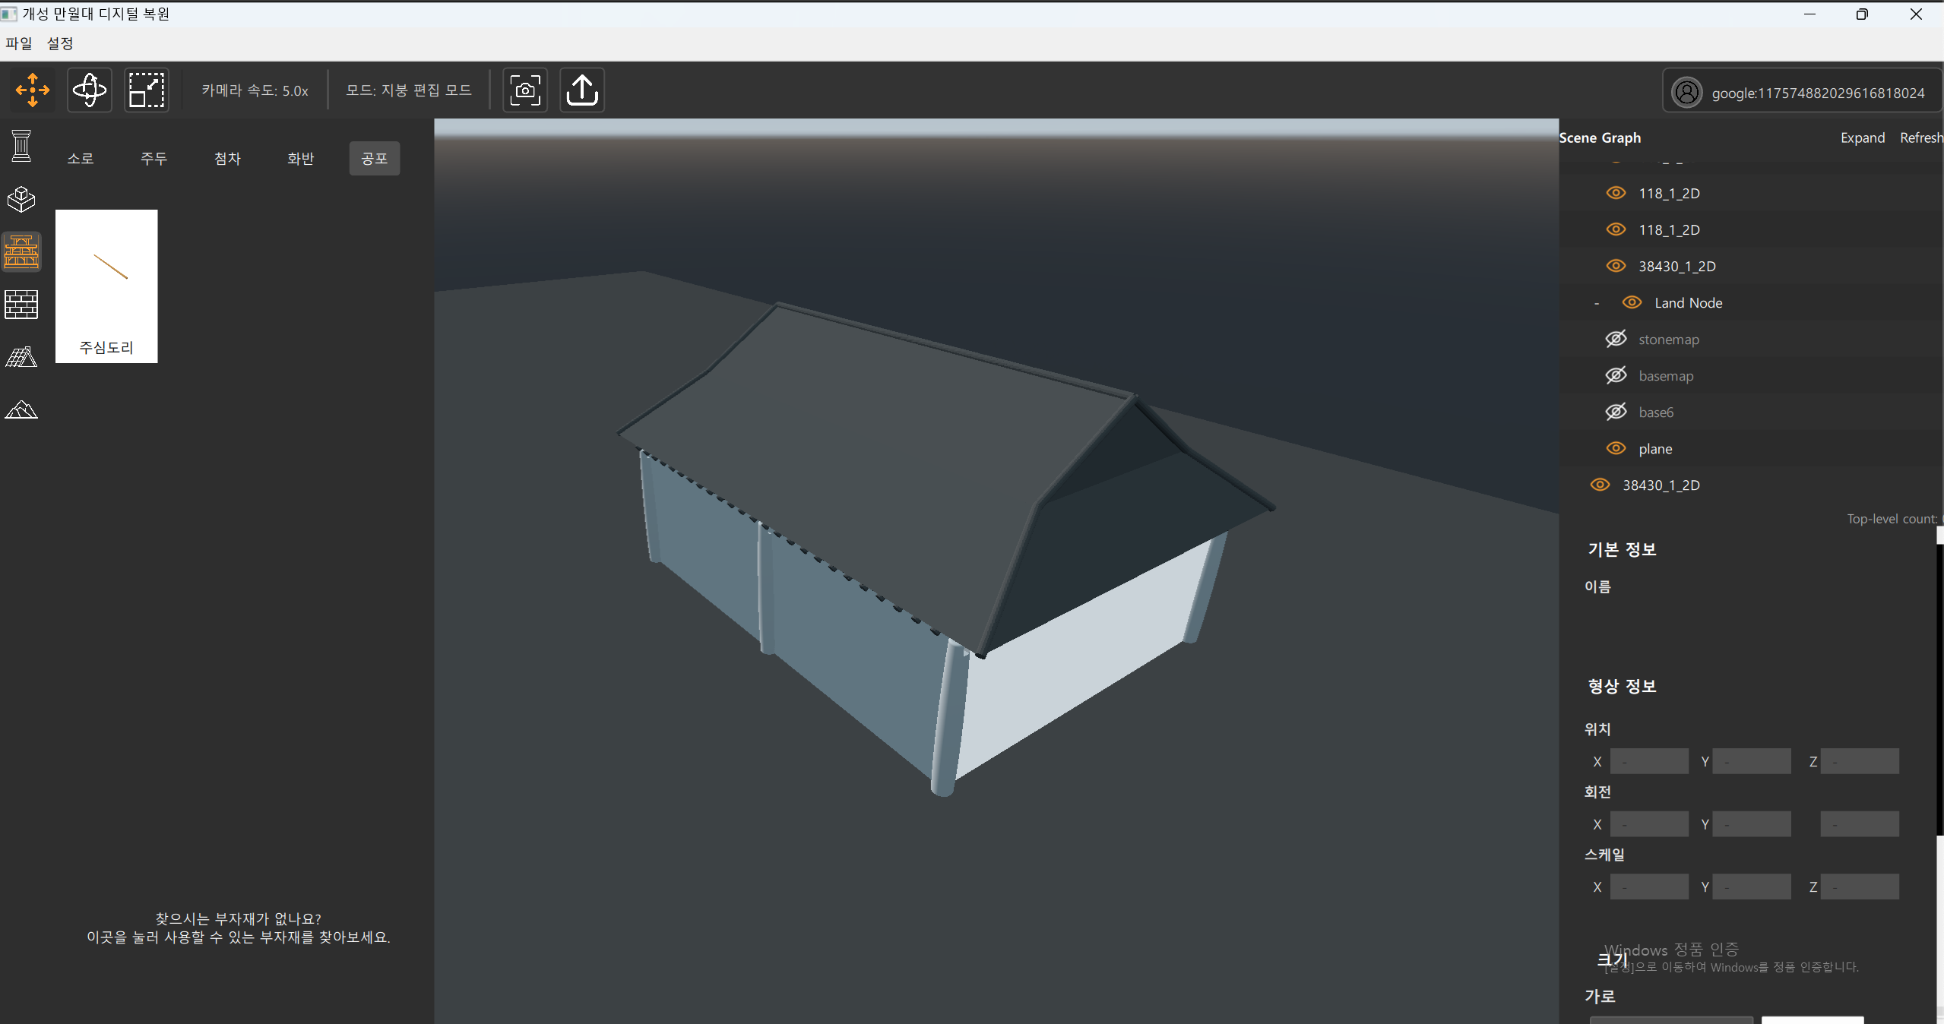
Task: Click the find more parts link text
Action: (238, 937)
